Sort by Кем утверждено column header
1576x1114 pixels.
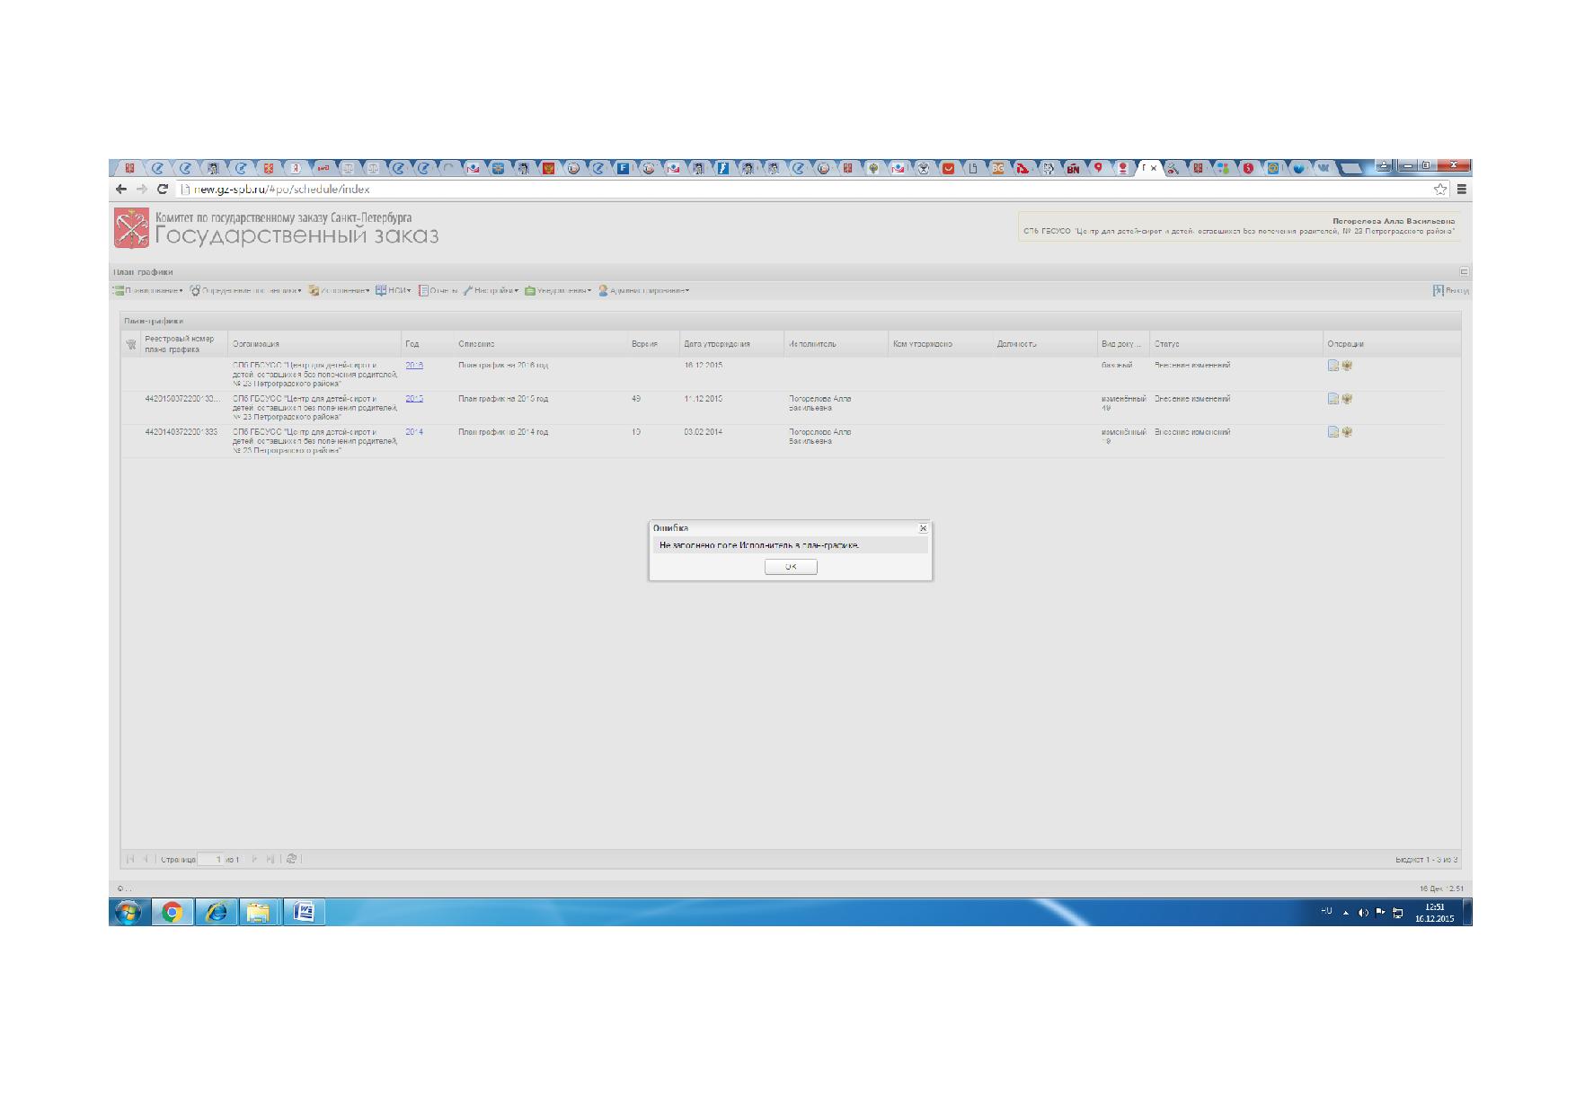click(941, 344)
